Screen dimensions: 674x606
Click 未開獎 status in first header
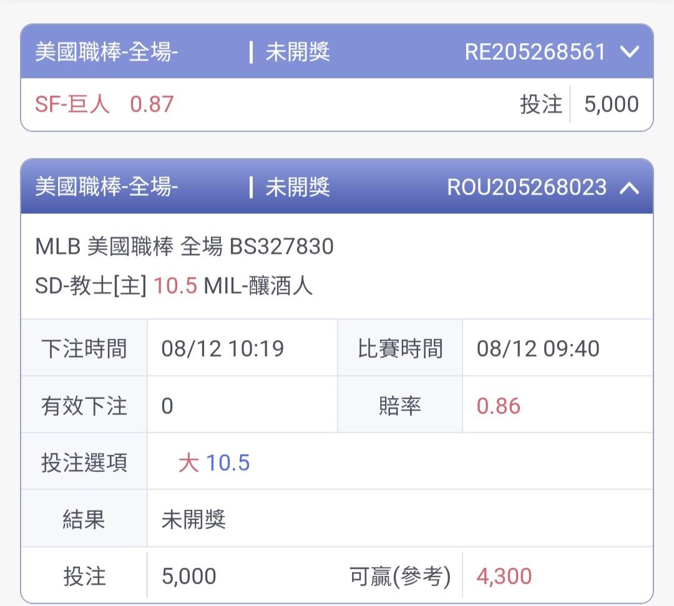[298, 52]
